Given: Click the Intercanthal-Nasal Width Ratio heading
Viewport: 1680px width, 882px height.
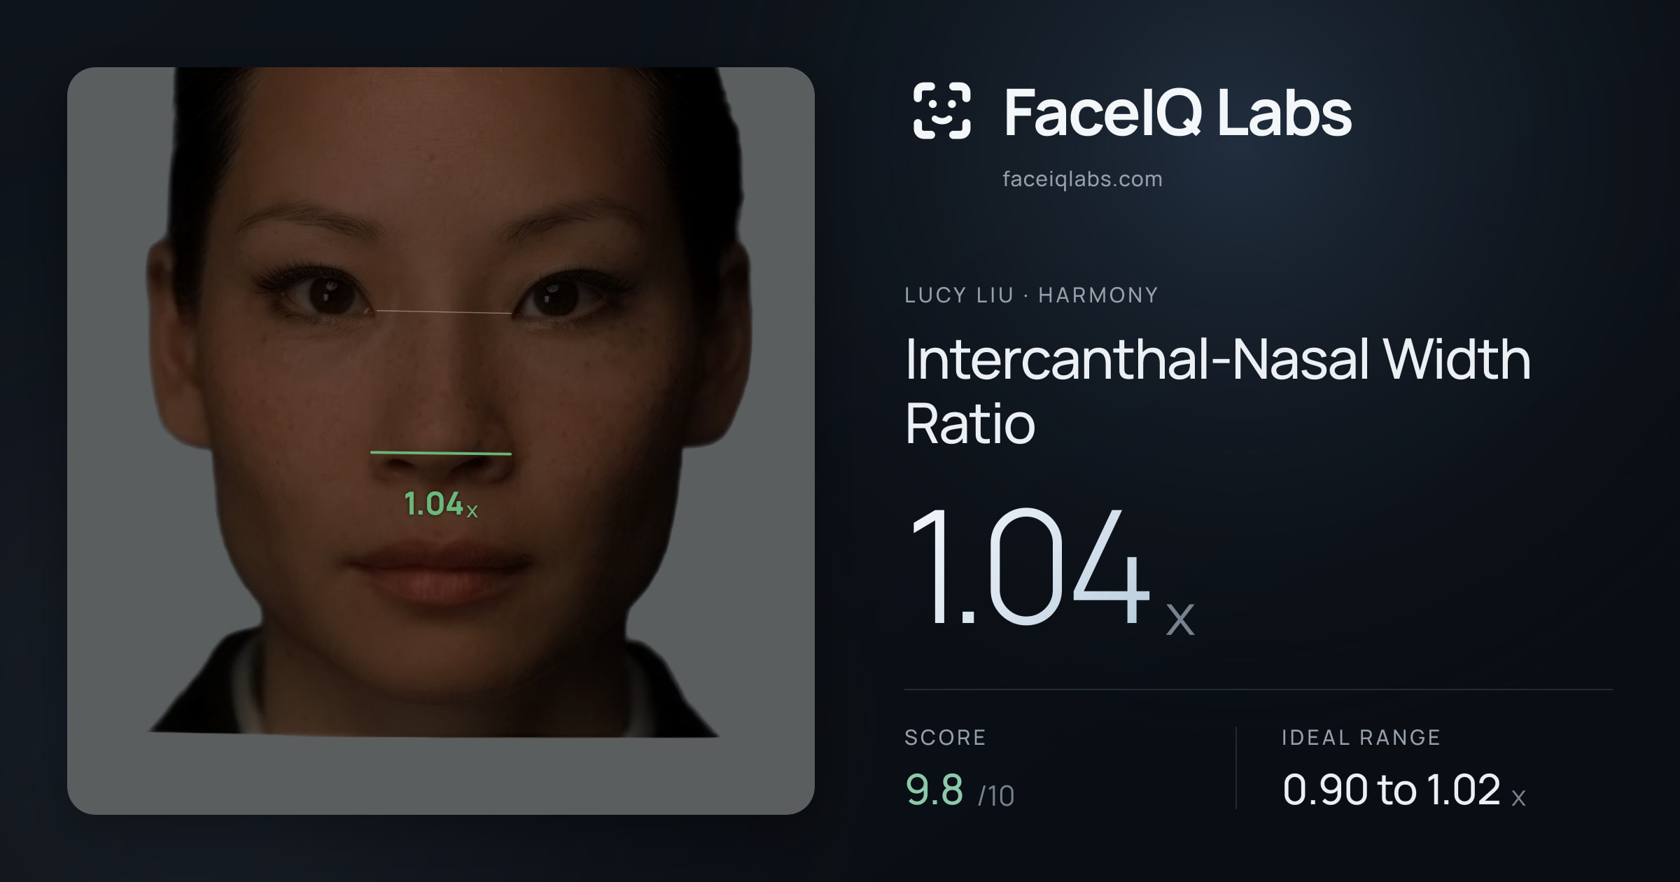Looking at the screenshot, I should click(1217, 391).
